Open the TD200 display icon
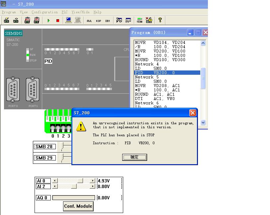Screen dimensions: 270x215 139,20
